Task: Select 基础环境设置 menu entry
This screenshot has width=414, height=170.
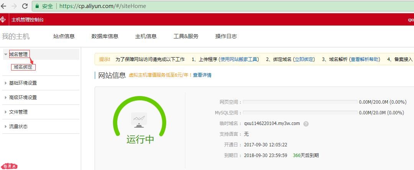Action: (x=23, y=83)
